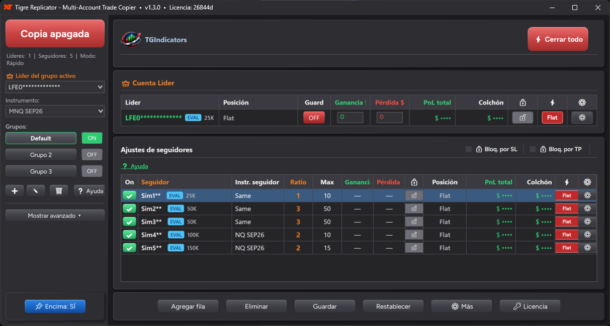Uncheck the On checkbox for Sim4**

(x=130, y=235)
